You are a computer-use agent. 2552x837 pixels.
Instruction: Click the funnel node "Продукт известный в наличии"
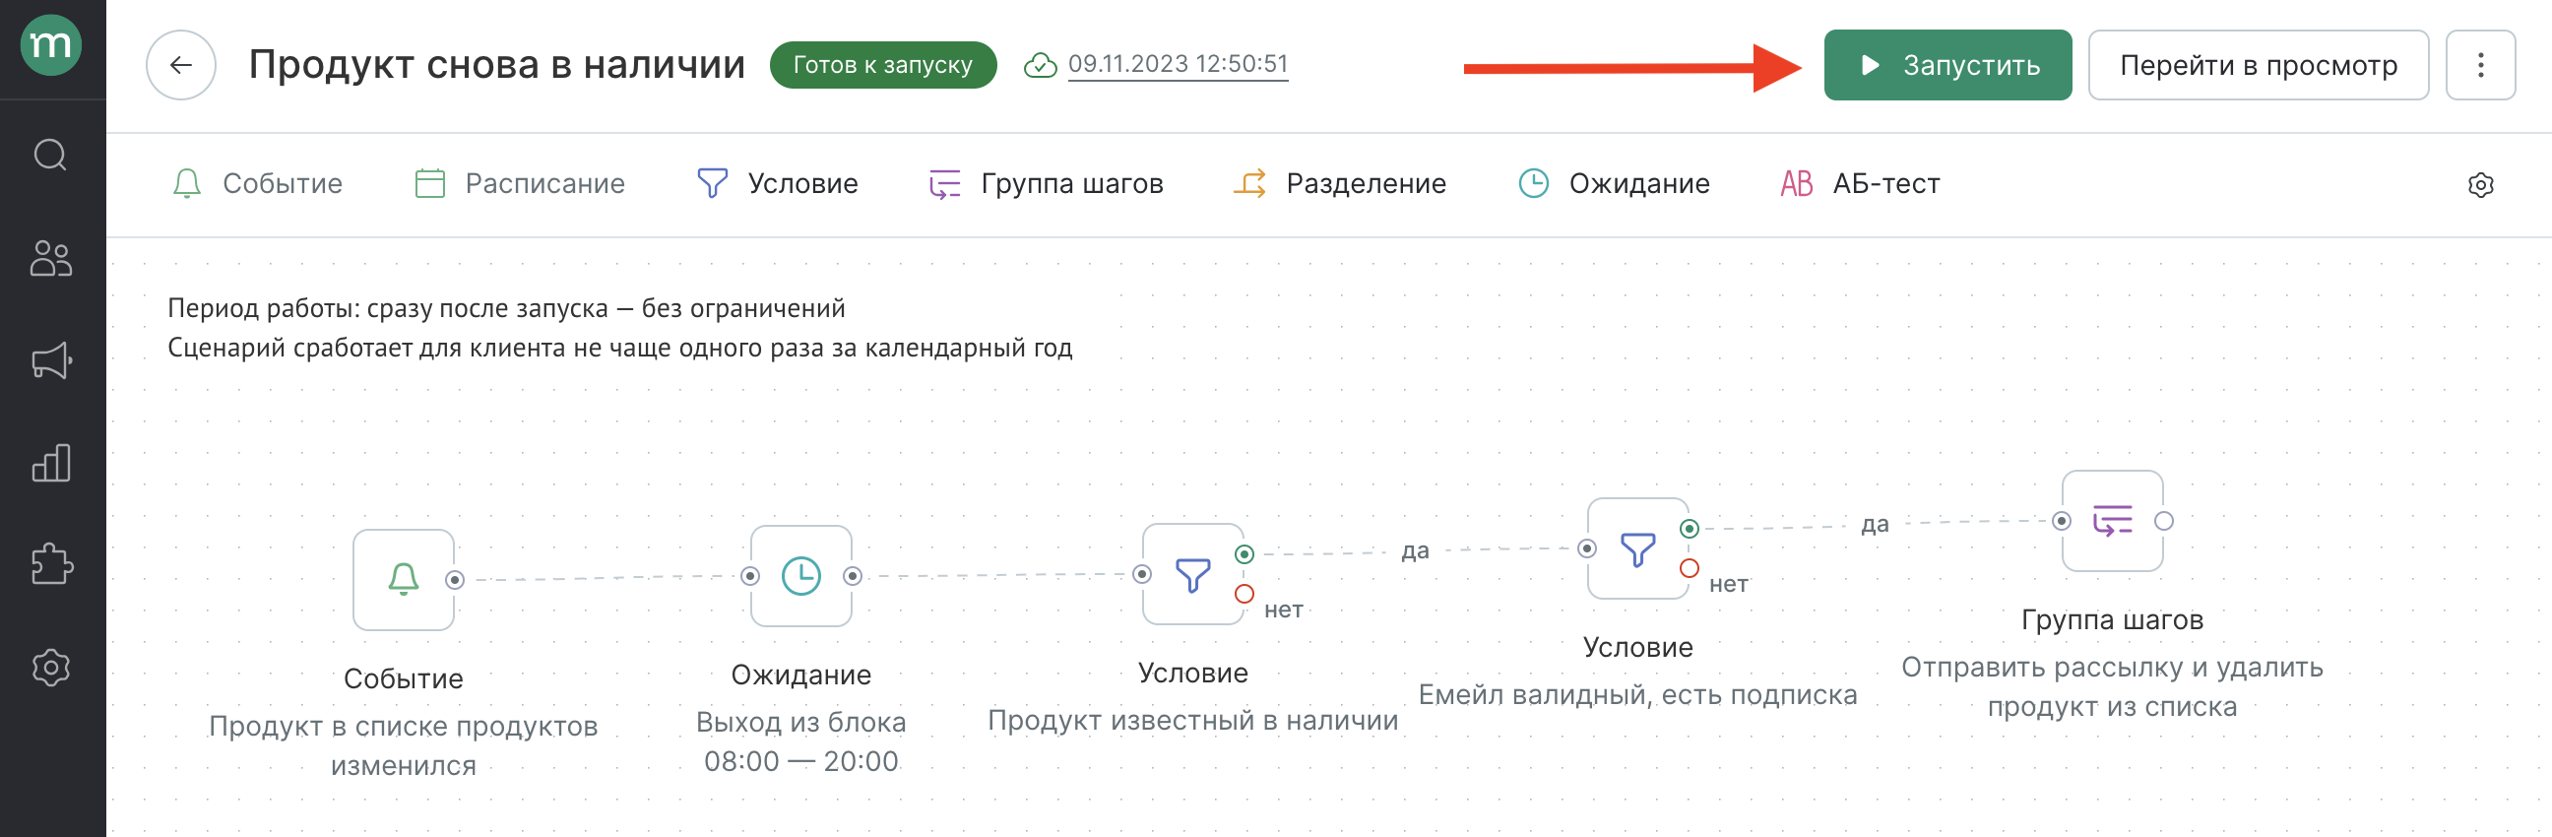tap(1192, 573)
